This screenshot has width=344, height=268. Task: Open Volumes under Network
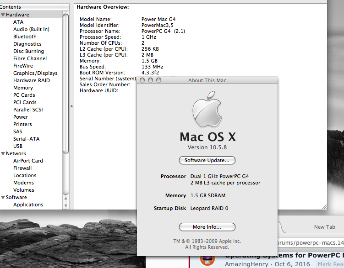(x=23, y=190)
